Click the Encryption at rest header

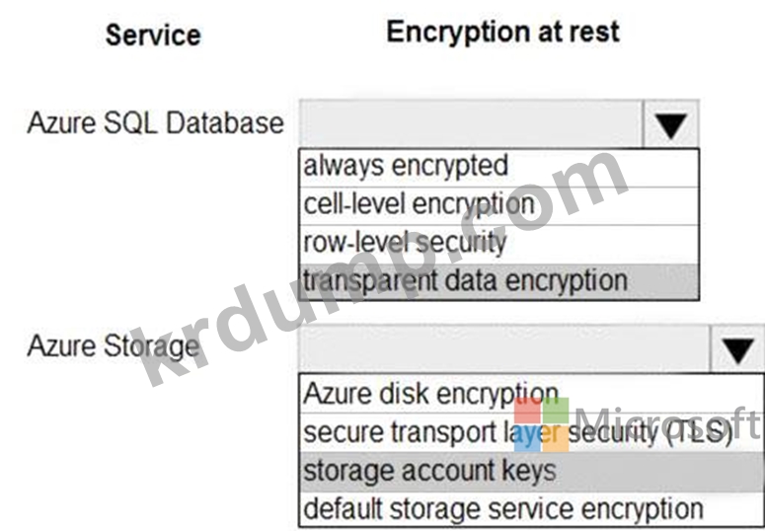click(x=503, y=33)
